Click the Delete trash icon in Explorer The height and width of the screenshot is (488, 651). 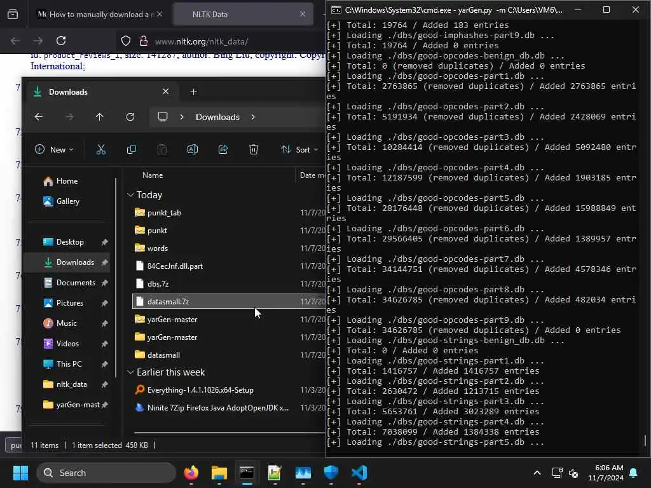(253, 149)
